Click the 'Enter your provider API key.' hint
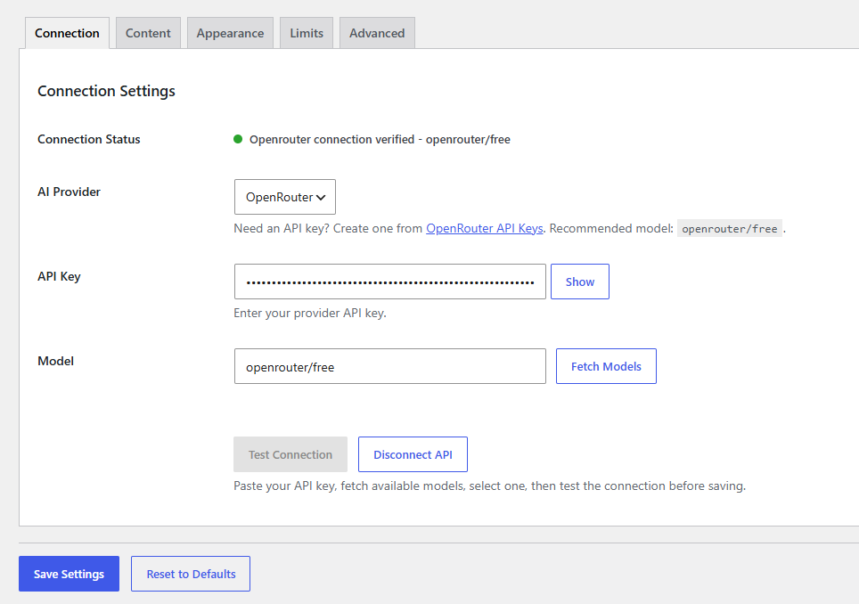The image size is (859, 604). tap(310, 314)
